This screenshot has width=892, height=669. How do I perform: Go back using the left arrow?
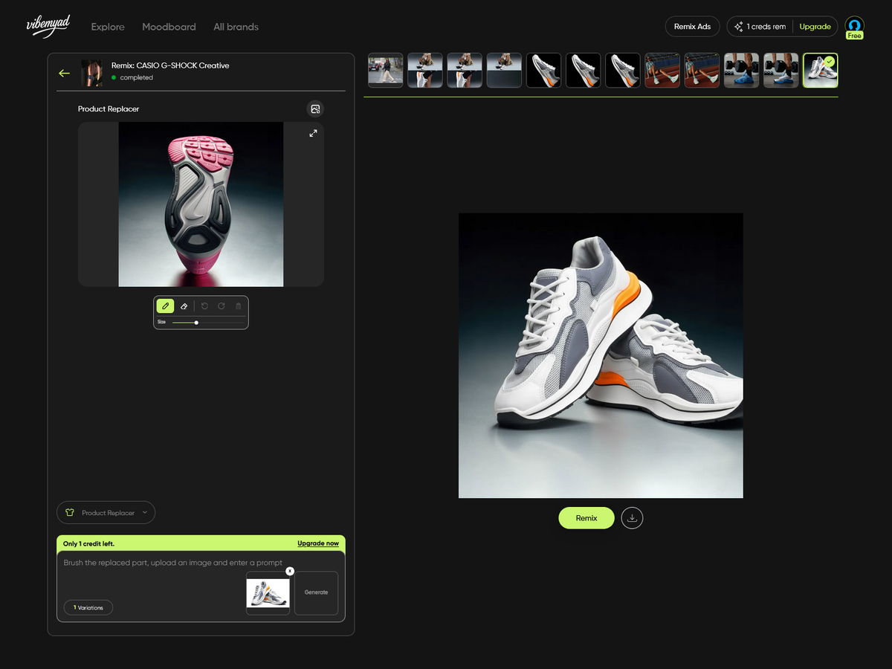(x=64, y=73)
